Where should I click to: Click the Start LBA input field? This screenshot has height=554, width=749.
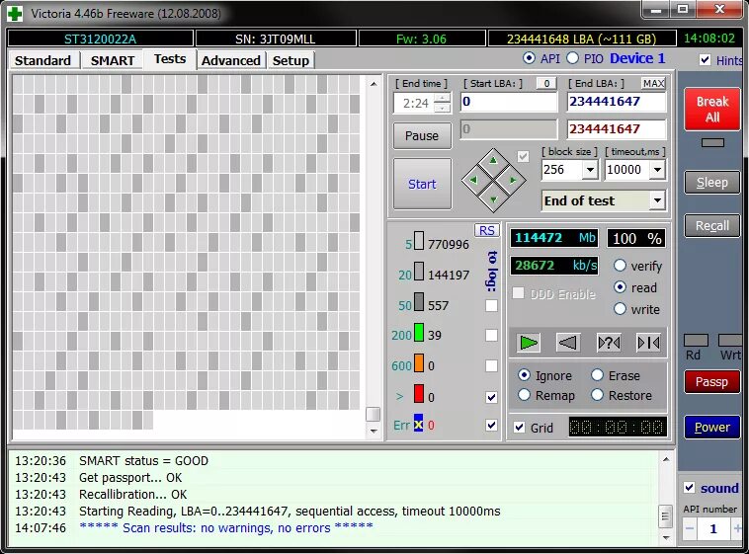coord(509,102)
